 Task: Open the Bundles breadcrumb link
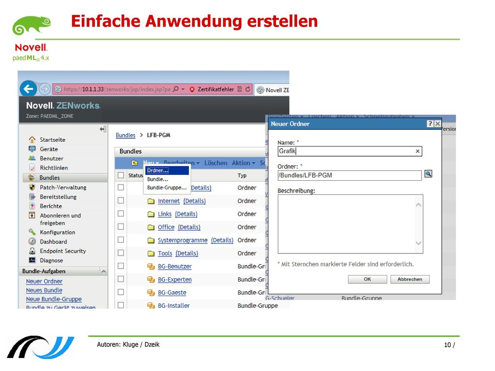point(125,135)
